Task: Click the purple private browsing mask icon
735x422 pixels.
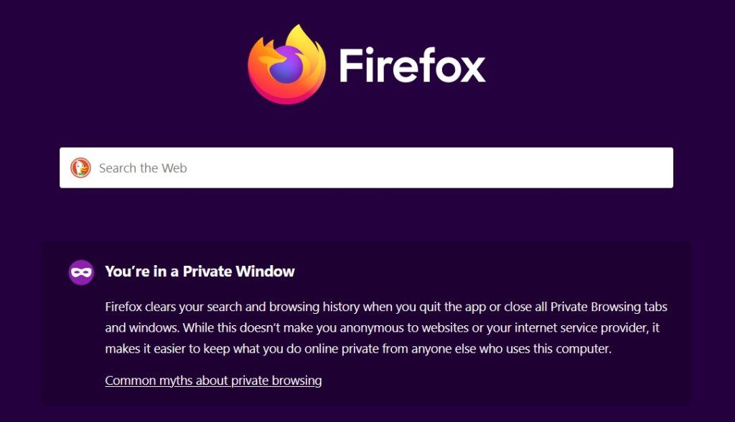Action: click(x=81, y=272)
